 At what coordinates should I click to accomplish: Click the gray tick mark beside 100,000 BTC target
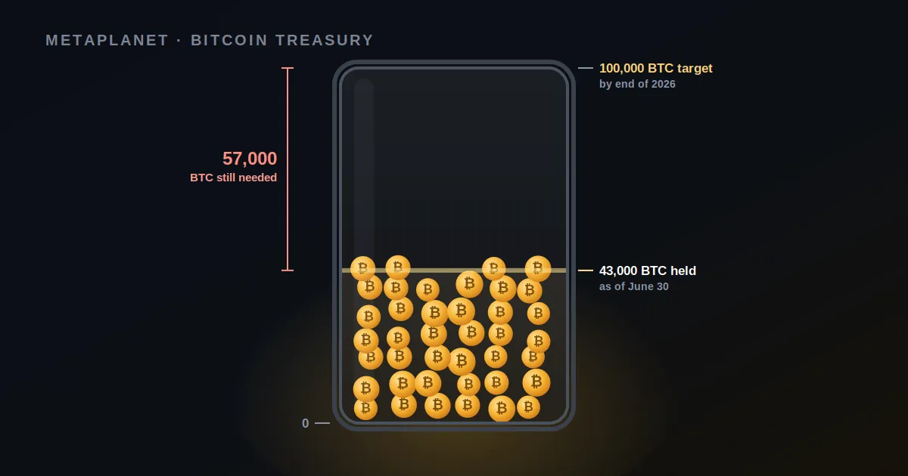[x=586, y=68]
